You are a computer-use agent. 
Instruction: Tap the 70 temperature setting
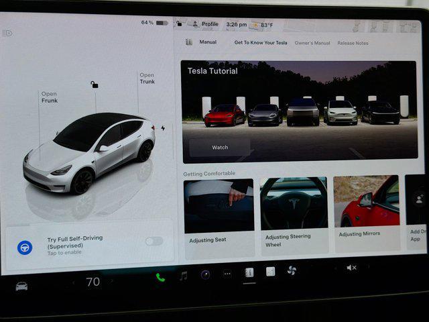coord(93,282)
